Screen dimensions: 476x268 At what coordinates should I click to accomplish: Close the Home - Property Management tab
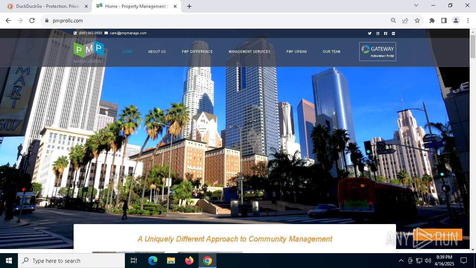pyautogui.click(x=175, y=6)
